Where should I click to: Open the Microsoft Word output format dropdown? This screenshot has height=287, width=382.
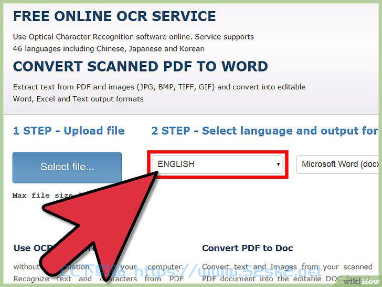(x=338, y=164)
